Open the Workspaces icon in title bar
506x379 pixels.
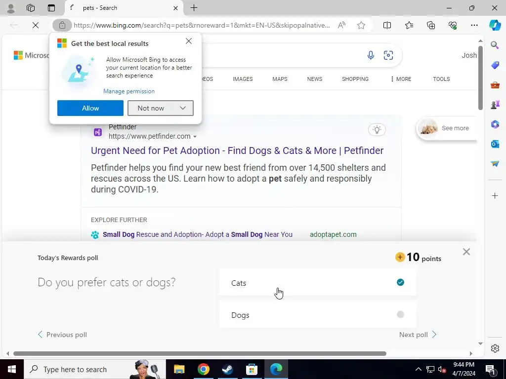click(31, 8)
